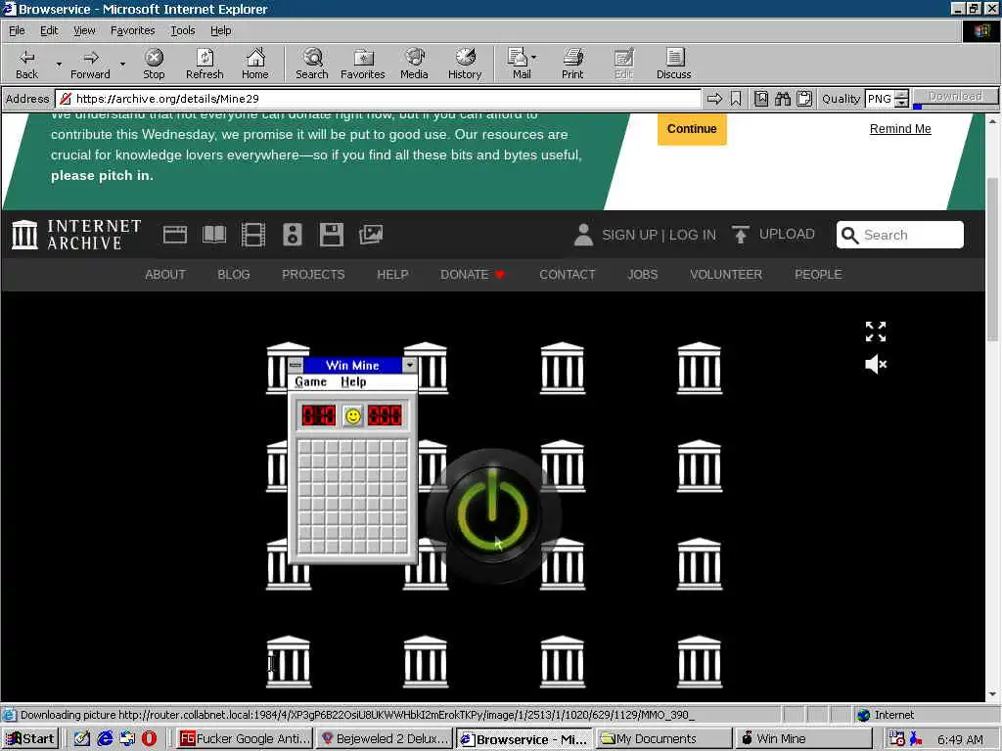The image size is (1002, 751).
Task: Open Internet Archive images icon
Action: pos(371,235)
